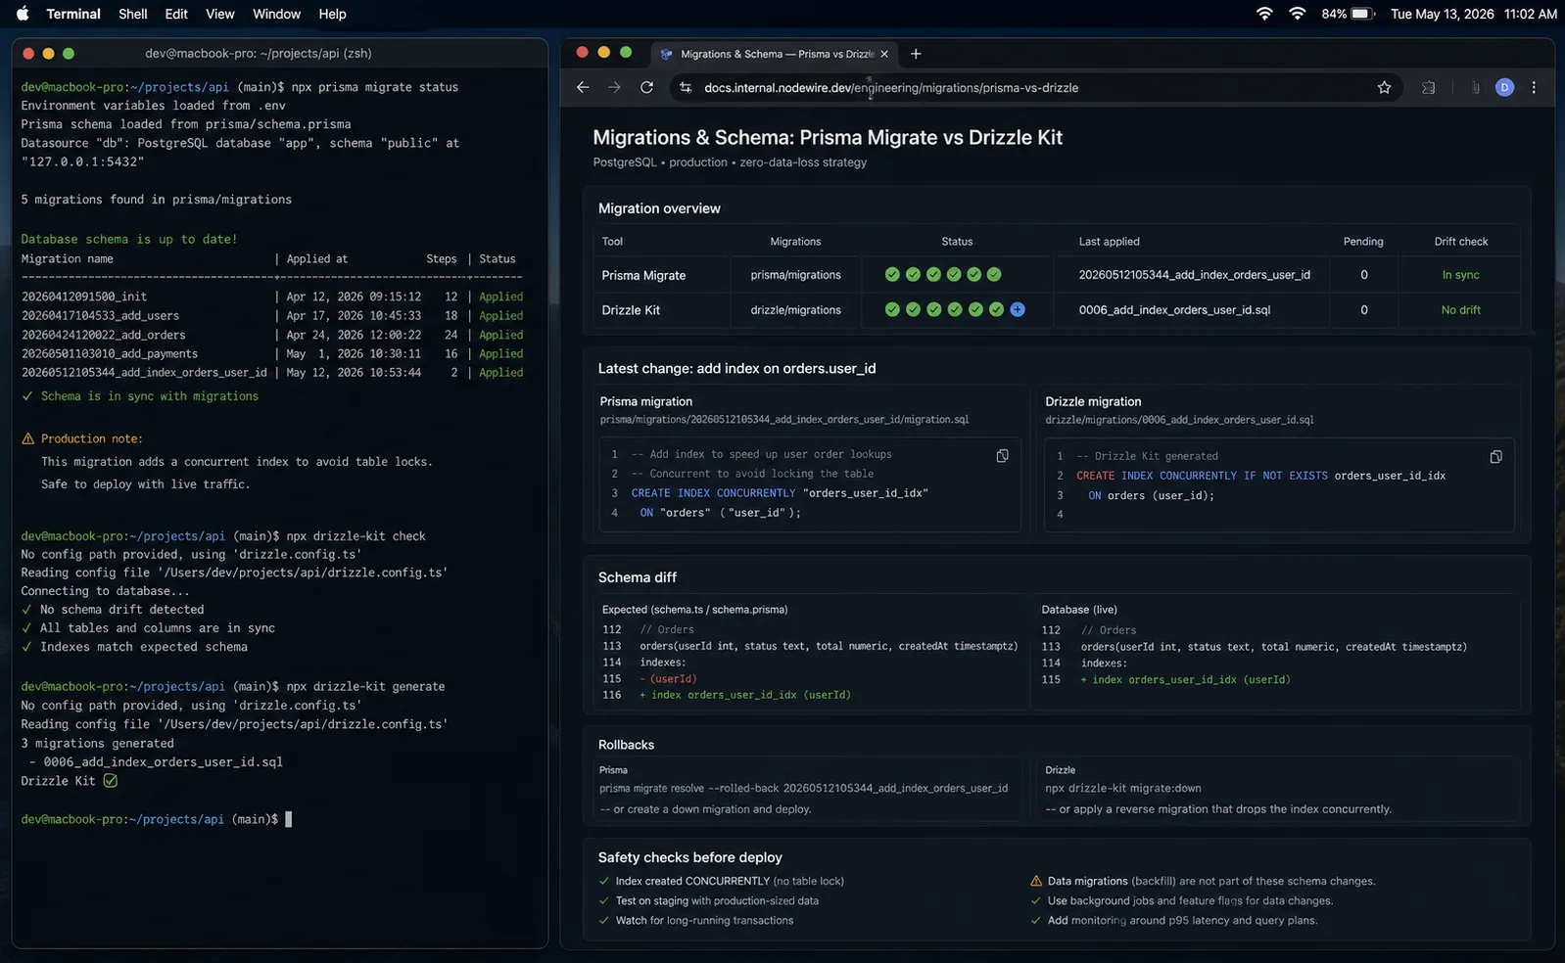Click the green checkbox emoji after Drizzle Kit
1565x963 pixels.
pos(110,781)
